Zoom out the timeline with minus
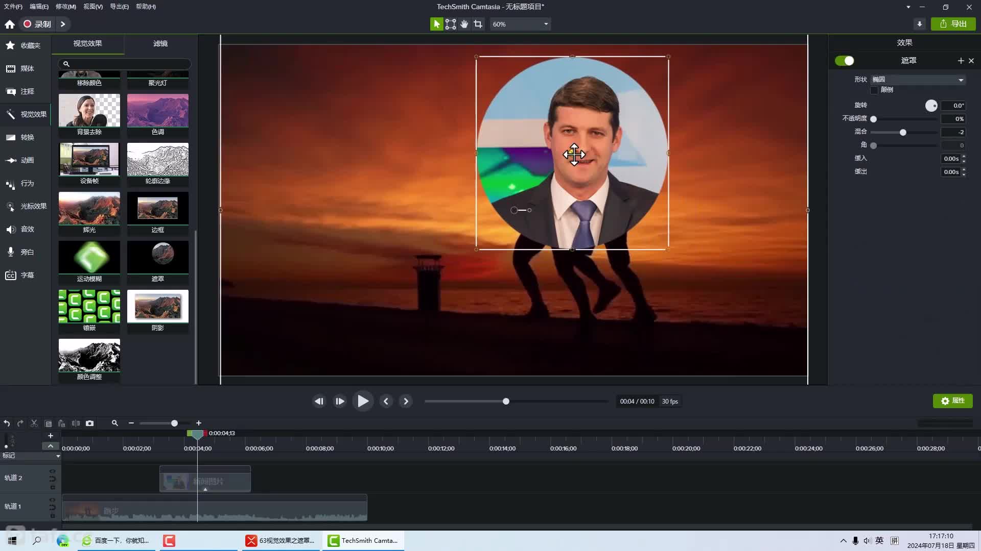Image resolution: width=981 pixels, height=551 pixels. point(131,423)
